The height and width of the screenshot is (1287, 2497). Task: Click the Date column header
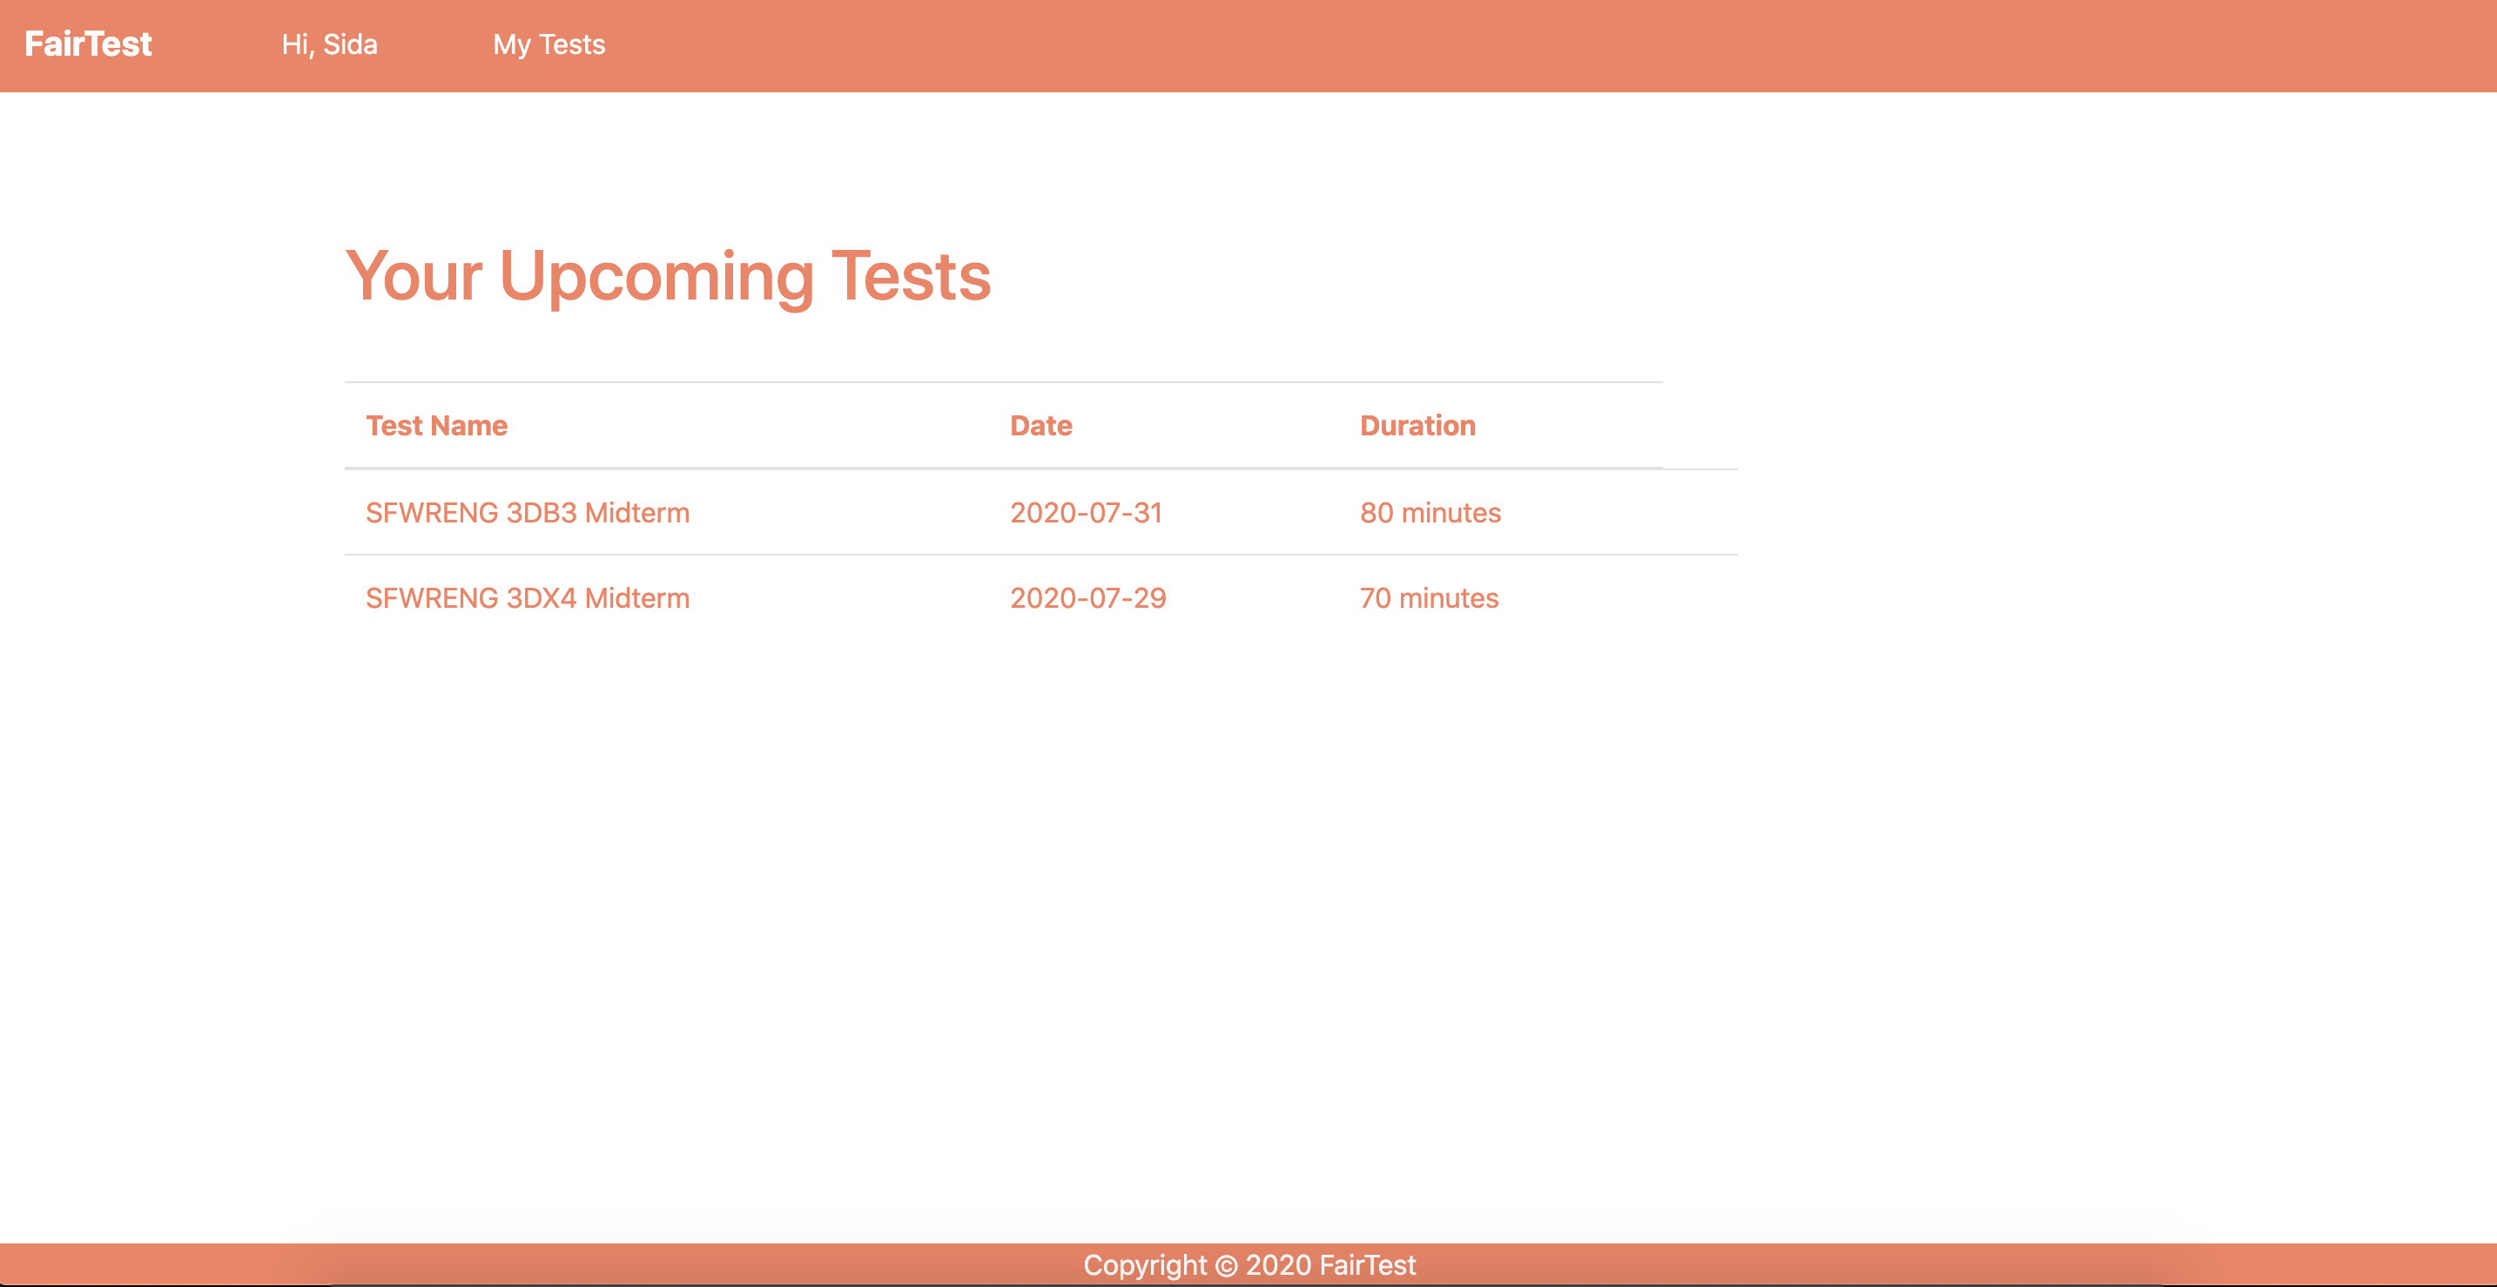[x=1040, y=426]
